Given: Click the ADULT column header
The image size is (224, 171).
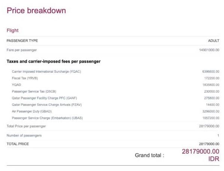Looking at the screenshot, I should [213, 40].
